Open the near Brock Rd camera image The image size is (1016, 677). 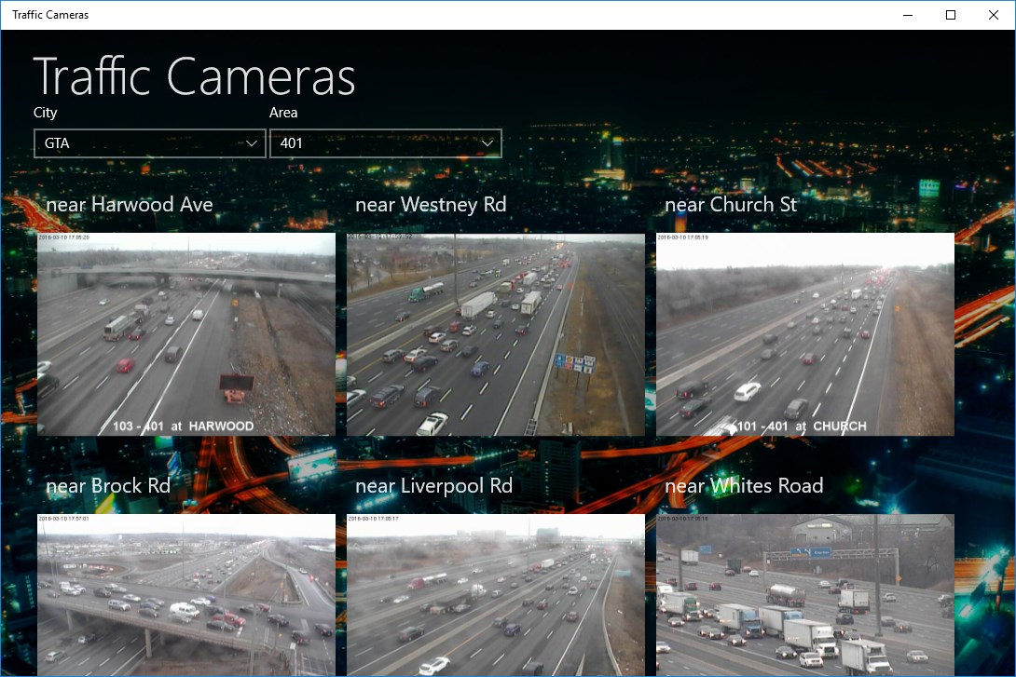(x=186, y=595)
